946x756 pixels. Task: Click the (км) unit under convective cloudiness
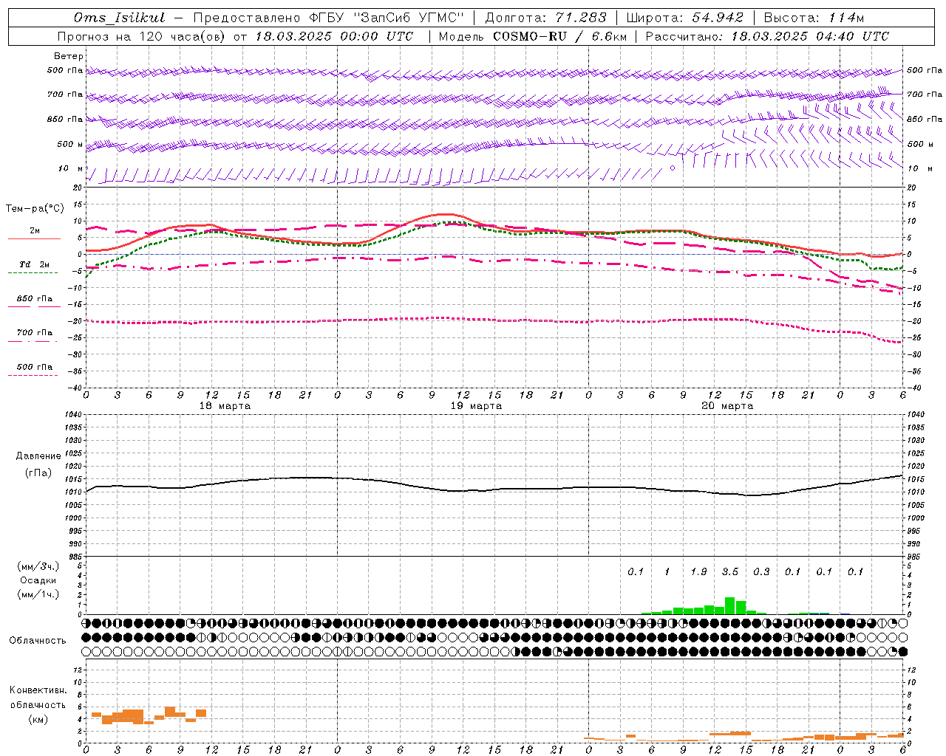pyautogui.click(x=38, y=719)
